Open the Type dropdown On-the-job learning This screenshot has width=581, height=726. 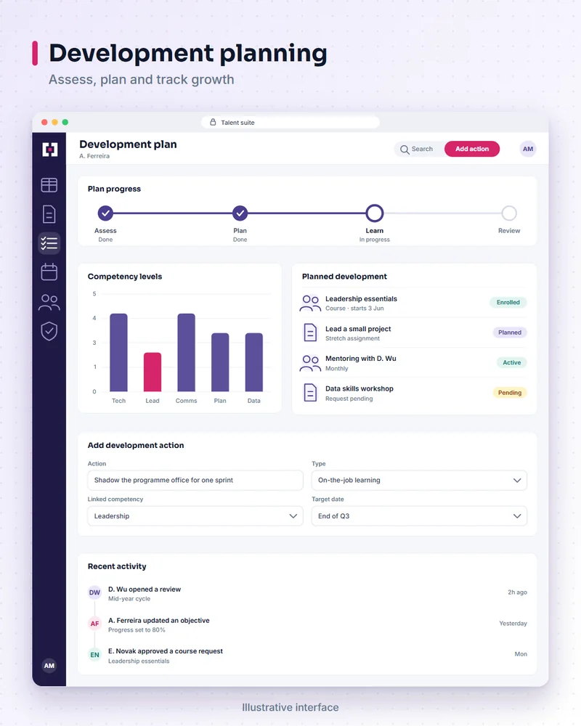point(419,480)
